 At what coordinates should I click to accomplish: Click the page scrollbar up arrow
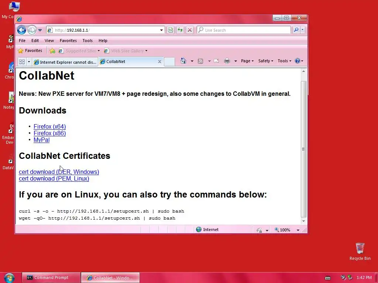tap(303, 71)
